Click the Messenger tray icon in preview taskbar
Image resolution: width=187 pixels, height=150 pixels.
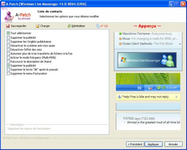pos(150,88)
